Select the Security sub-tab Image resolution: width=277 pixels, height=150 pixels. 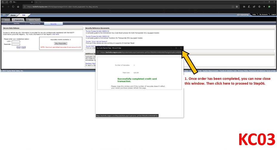pos(53,24)
